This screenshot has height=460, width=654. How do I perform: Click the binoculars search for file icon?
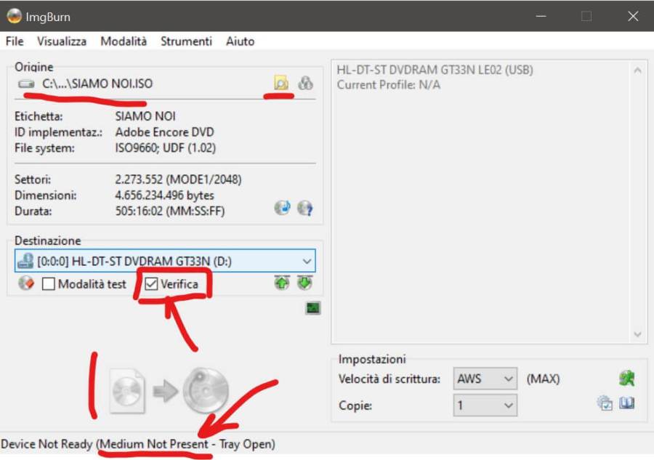pyautogui.click(x=306, y=84)
